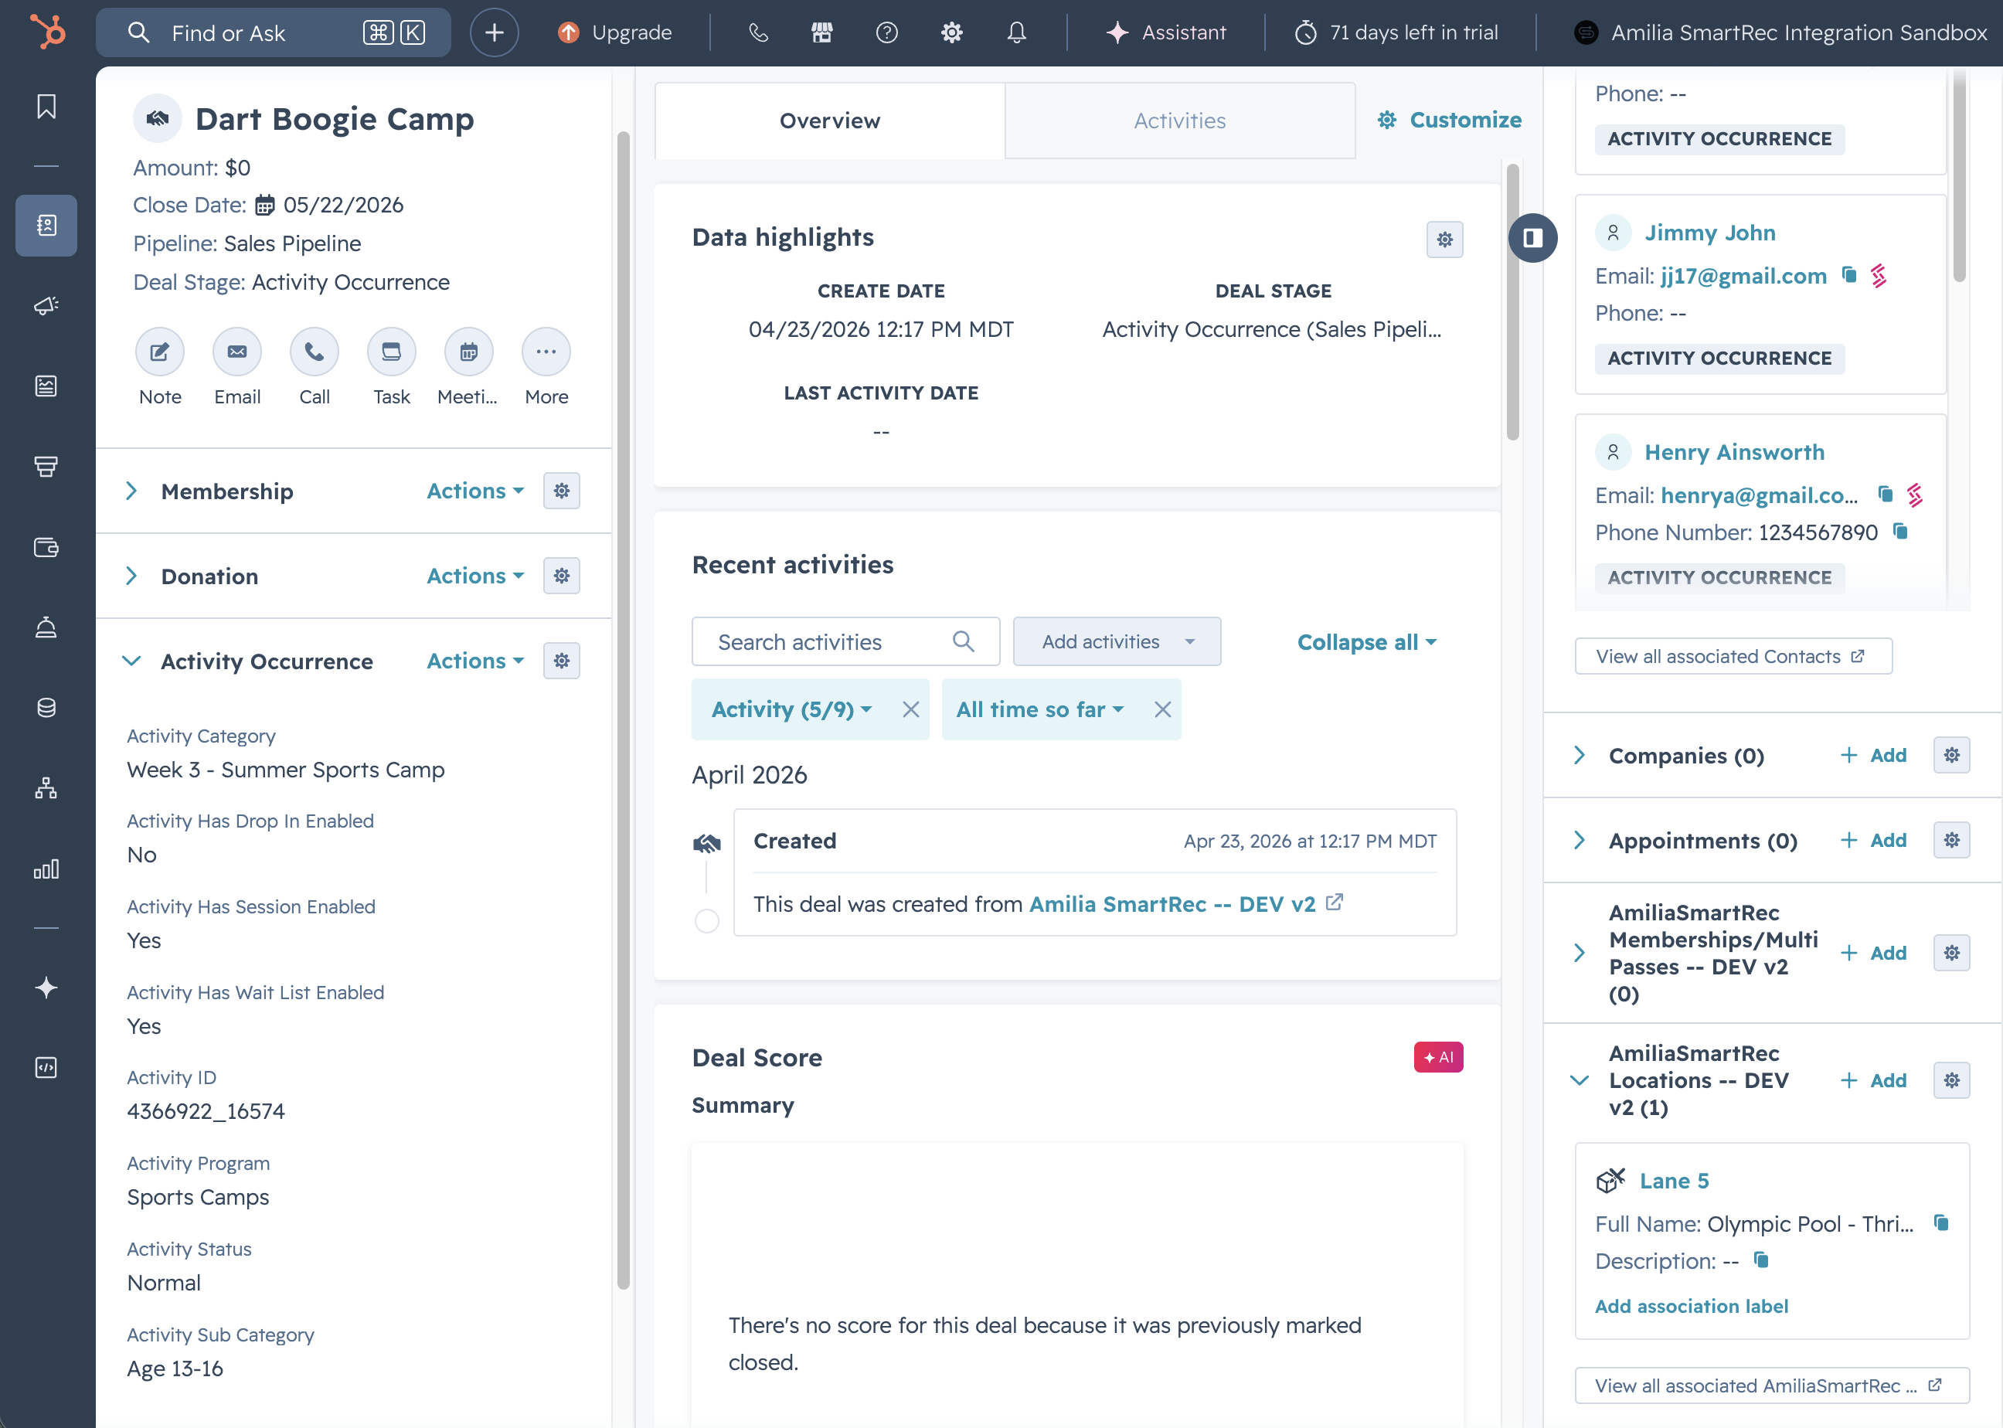Open Amilia SmartRec -- DEV v2 link
Viewport: 2003px width, 1428px height.
click(x=1173, y=904)
